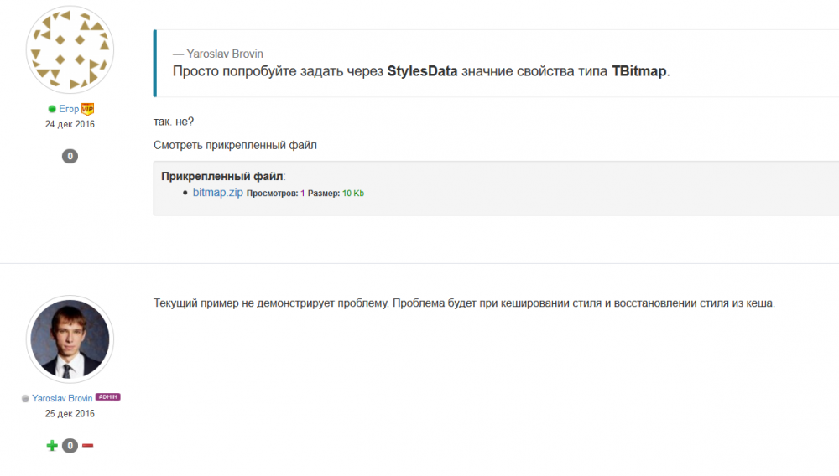
Task: Open Yaroslav Brovin's profile photo
Action: [x=70, y=339]
